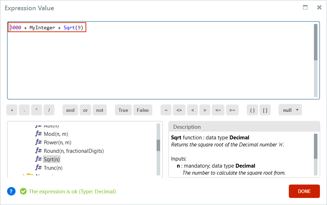Click the Mod(n, m) function icon
Viewport: 327px width, 205px height.
click(39, 133)
